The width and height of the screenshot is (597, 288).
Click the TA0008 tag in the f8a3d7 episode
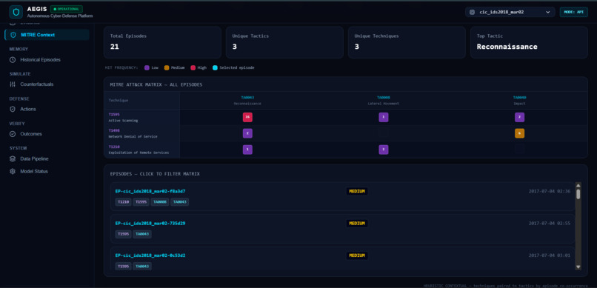(160, 202)
